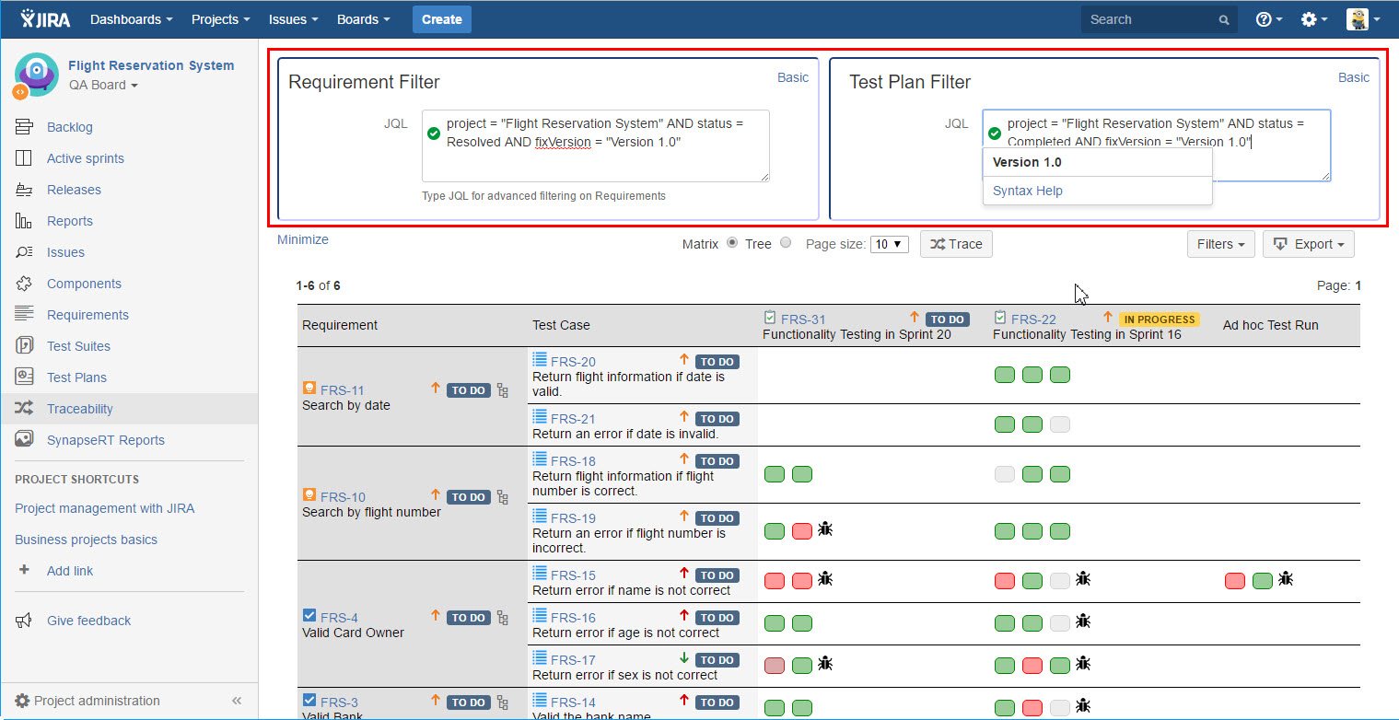
Task: Open the Backlog sidebar icon
Action: 24,127
